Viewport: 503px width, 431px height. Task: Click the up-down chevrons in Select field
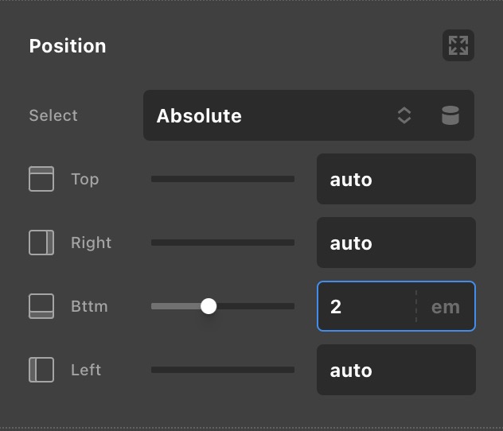[x=404, y=115]
